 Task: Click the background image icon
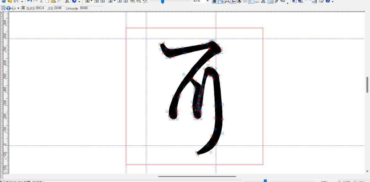click(257, 1)
